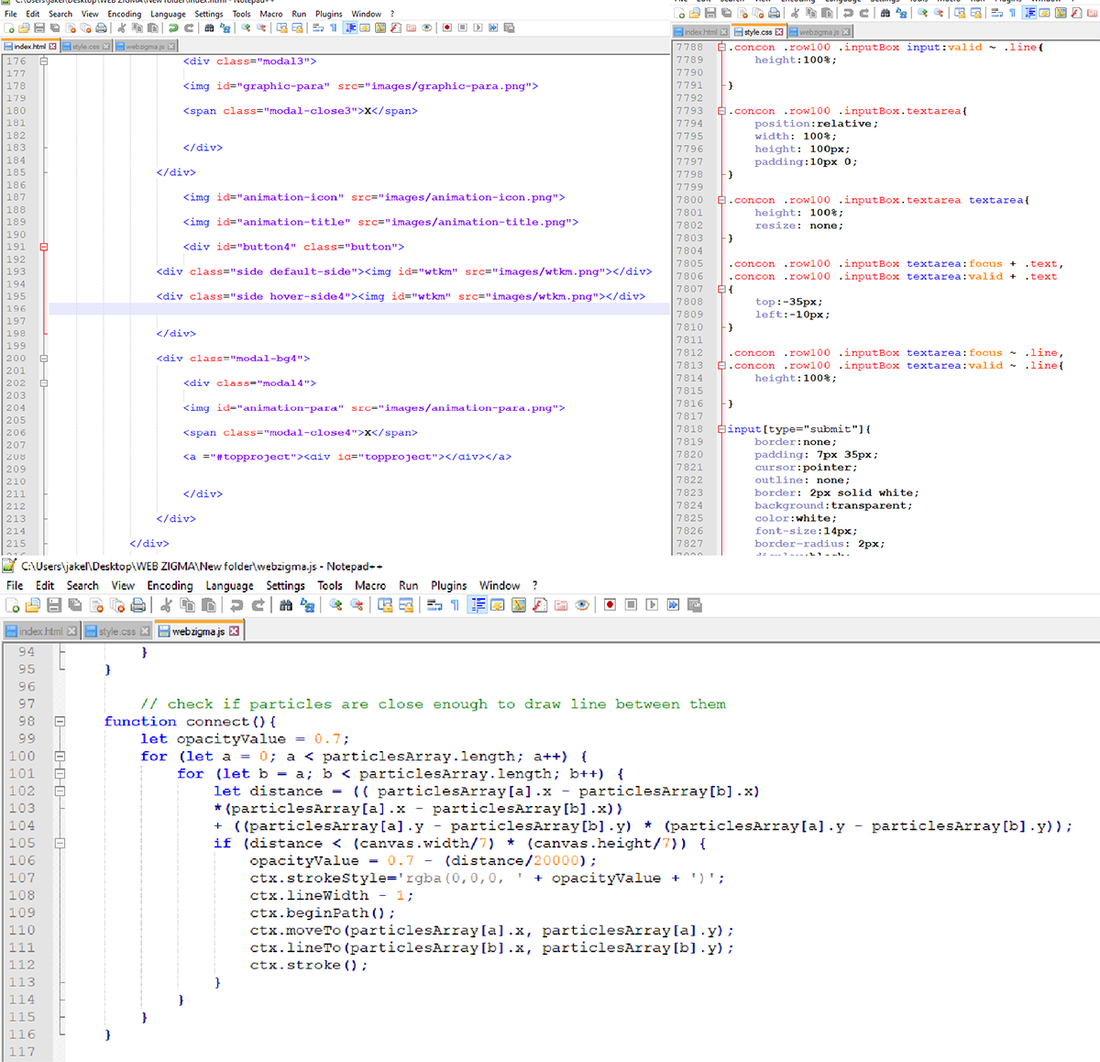Image resolution: width=1100 pixels, height=1062 pixels.
Task: Open the Replace icon in webzigma.js window toolbar
Action: 307,604
